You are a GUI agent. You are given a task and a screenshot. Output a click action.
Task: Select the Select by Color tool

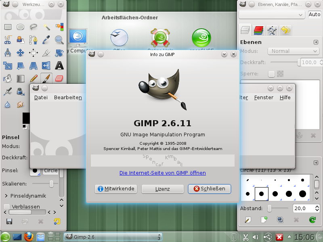[x=59, y=27]
